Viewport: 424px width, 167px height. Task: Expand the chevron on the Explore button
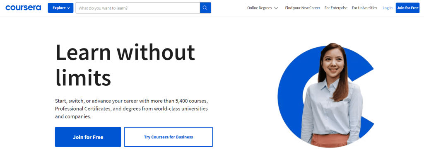pyautogui.click(x=68, y=8)
